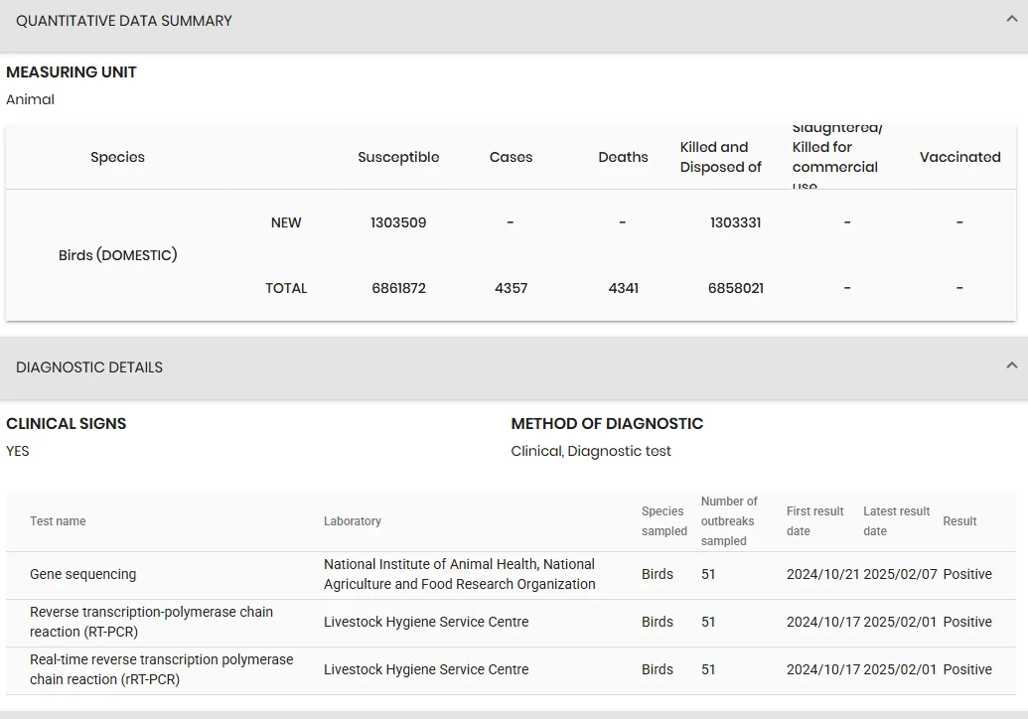Click the NEW susceptible value 1303509
1028x719 pixels.
click(x=398, y=222)
